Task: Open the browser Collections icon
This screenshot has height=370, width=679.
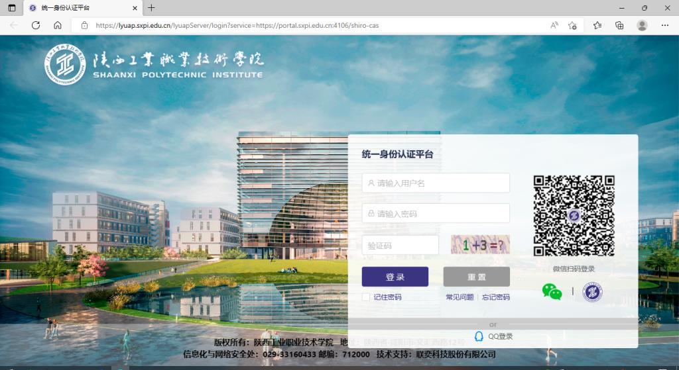Action: 619,25
